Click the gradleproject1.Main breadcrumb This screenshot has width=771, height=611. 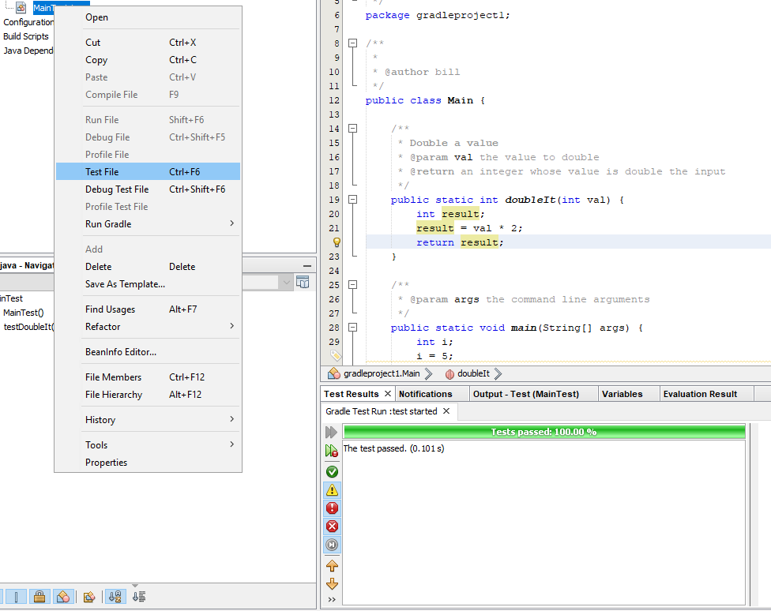tap(381, 373)
